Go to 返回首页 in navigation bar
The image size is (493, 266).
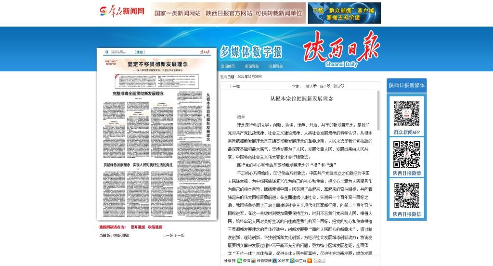pyautogui.click(x=228, y=66)
